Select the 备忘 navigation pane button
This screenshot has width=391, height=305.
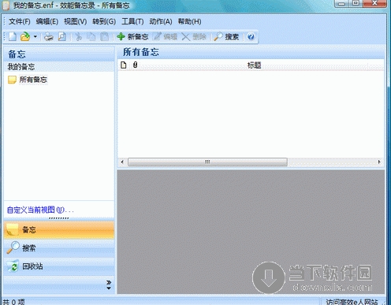click(59, 229)
